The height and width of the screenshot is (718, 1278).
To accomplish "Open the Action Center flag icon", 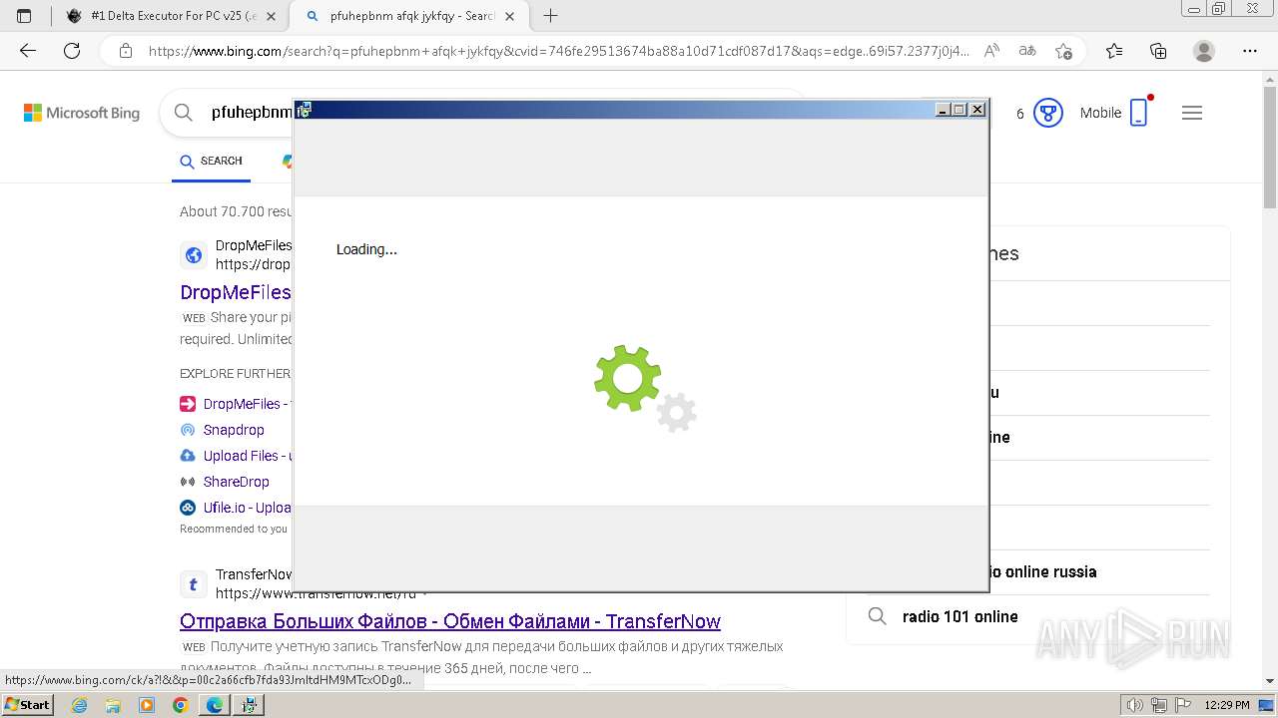I will pyautogui.click(x=1182, y=705).
